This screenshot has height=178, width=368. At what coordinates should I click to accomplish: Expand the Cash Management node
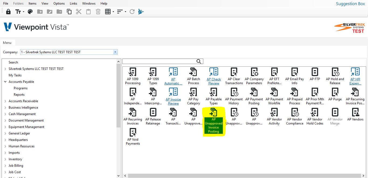point(5,114)
